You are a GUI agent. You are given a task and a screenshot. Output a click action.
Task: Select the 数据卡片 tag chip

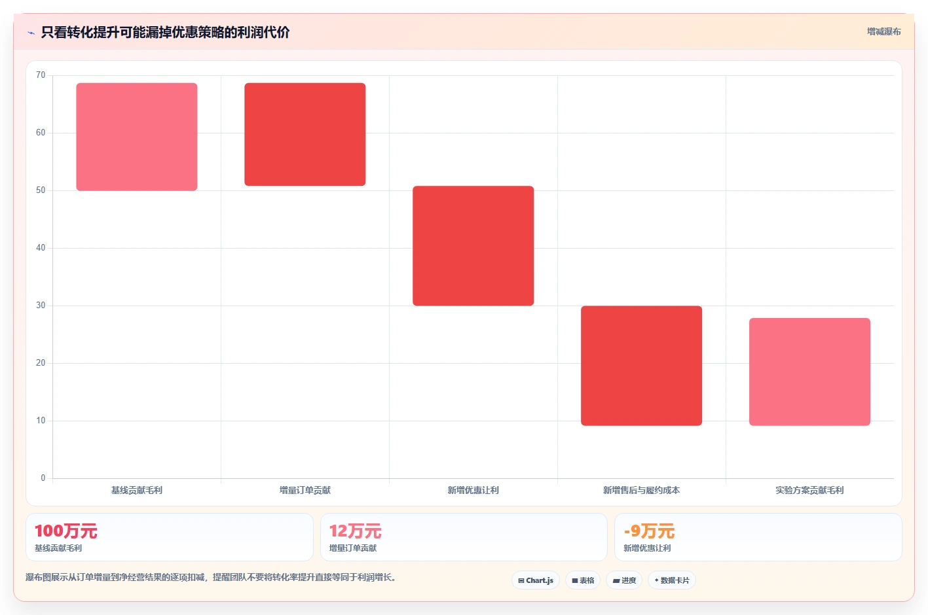[x=672, y=580]
